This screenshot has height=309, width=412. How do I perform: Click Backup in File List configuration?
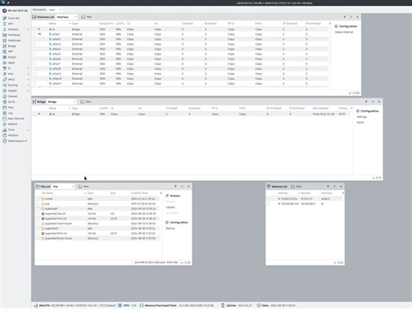pos(170,228)
